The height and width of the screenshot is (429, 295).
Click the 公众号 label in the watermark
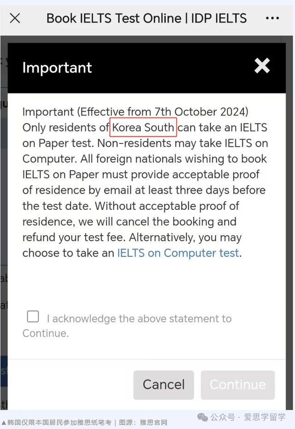223,417
